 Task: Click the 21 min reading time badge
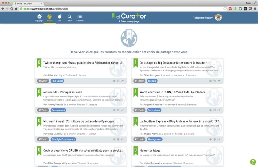139,139
